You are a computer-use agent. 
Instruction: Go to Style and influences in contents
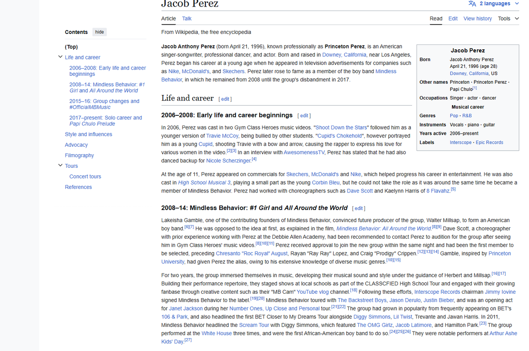tap(88, 134)
